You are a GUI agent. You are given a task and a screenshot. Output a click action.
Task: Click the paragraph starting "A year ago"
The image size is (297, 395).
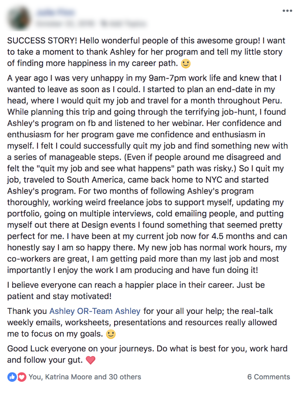[148, 174]
